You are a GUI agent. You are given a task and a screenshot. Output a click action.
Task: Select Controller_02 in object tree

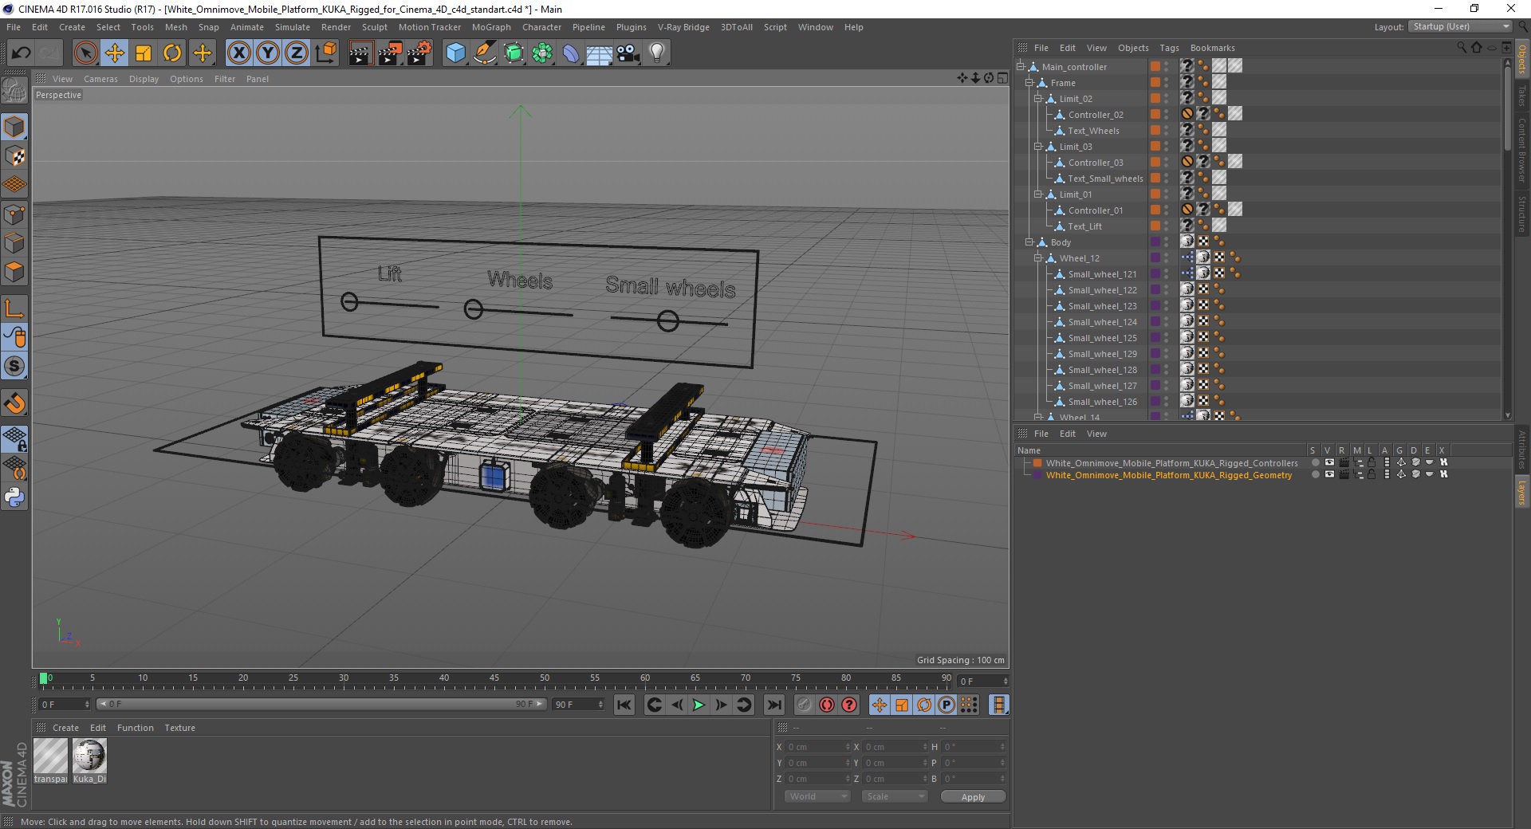(x=1096, y=115)
